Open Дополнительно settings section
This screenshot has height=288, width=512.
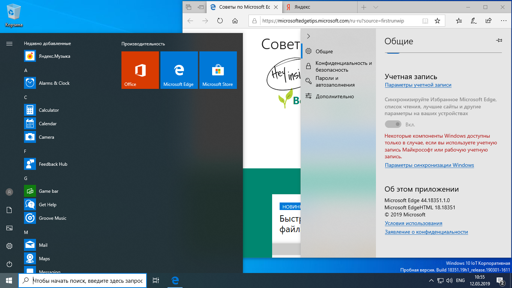coord(338,96)
